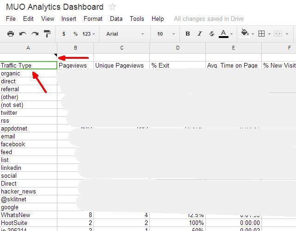Select the 100% exit cell for HootSuite
Image resolution: width=296 pixels, height=231 pixels.
pyautogui.click(x=178, y=223)
